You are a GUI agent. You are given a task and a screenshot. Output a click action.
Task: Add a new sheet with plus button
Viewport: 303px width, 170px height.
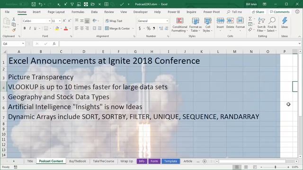(205, 161)
